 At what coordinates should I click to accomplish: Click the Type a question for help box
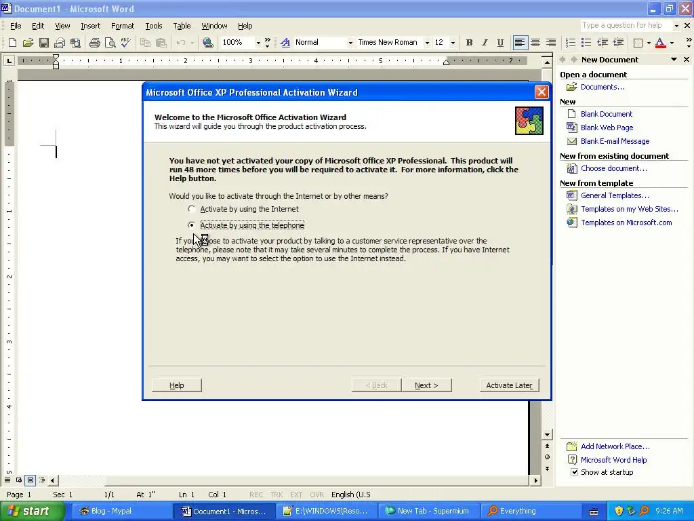[626, 26]
